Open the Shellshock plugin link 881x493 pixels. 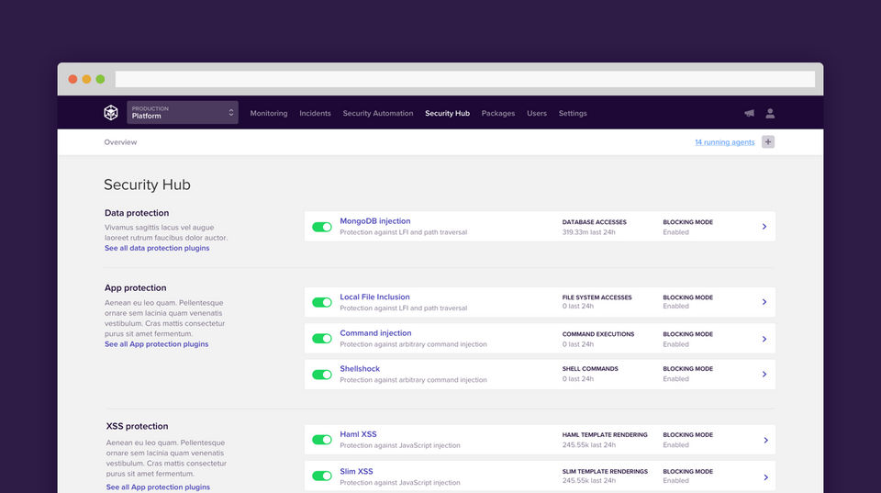[360, 369]
